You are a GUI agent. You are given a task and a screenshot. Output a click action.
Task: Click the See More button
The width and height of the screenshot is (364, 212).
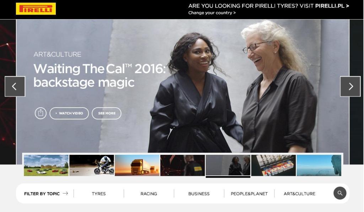coord(107,113)
